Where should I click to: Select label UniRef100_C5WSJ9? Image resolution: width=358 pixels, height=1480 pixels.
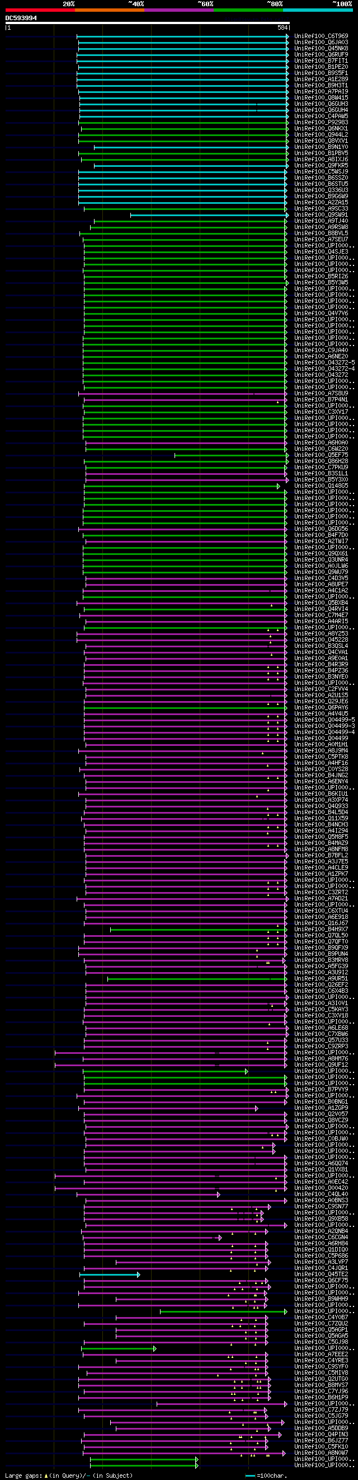click(x=321, y=172)
